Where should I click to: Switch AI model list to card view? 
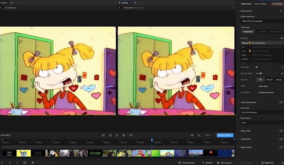pos(277,38)
